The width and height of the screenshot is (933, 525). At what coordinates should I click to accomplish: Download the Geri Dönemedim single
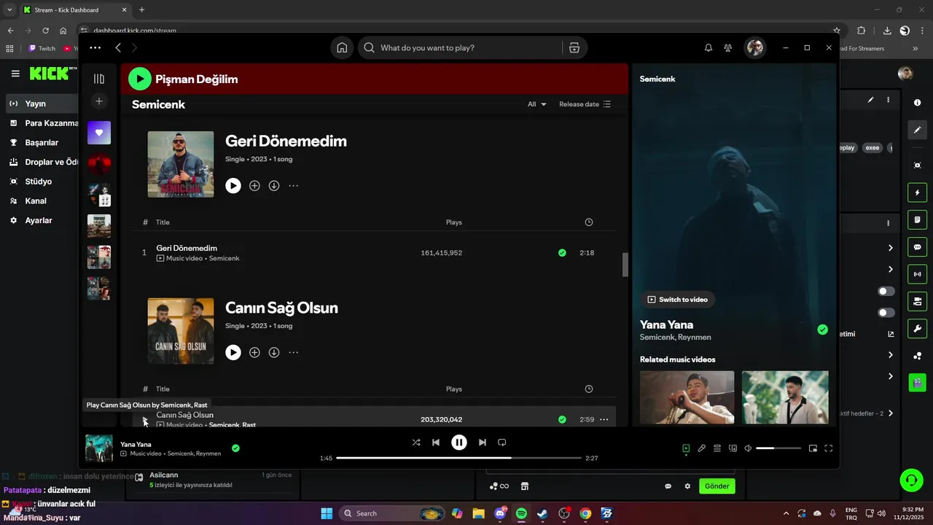tap(274, 186)
